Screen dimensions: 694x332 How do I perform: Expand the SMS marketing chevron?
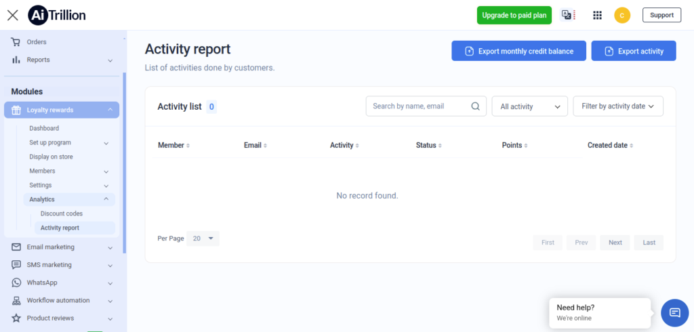(x=110, y=265)
